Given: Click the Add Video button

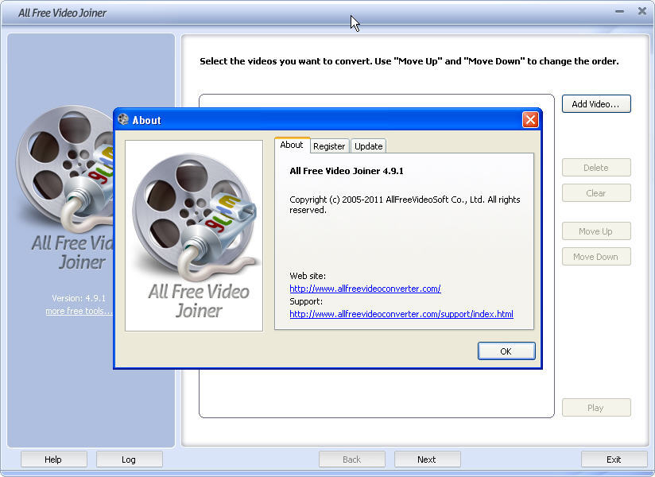Looking at the screenshot, I should 596,103.
